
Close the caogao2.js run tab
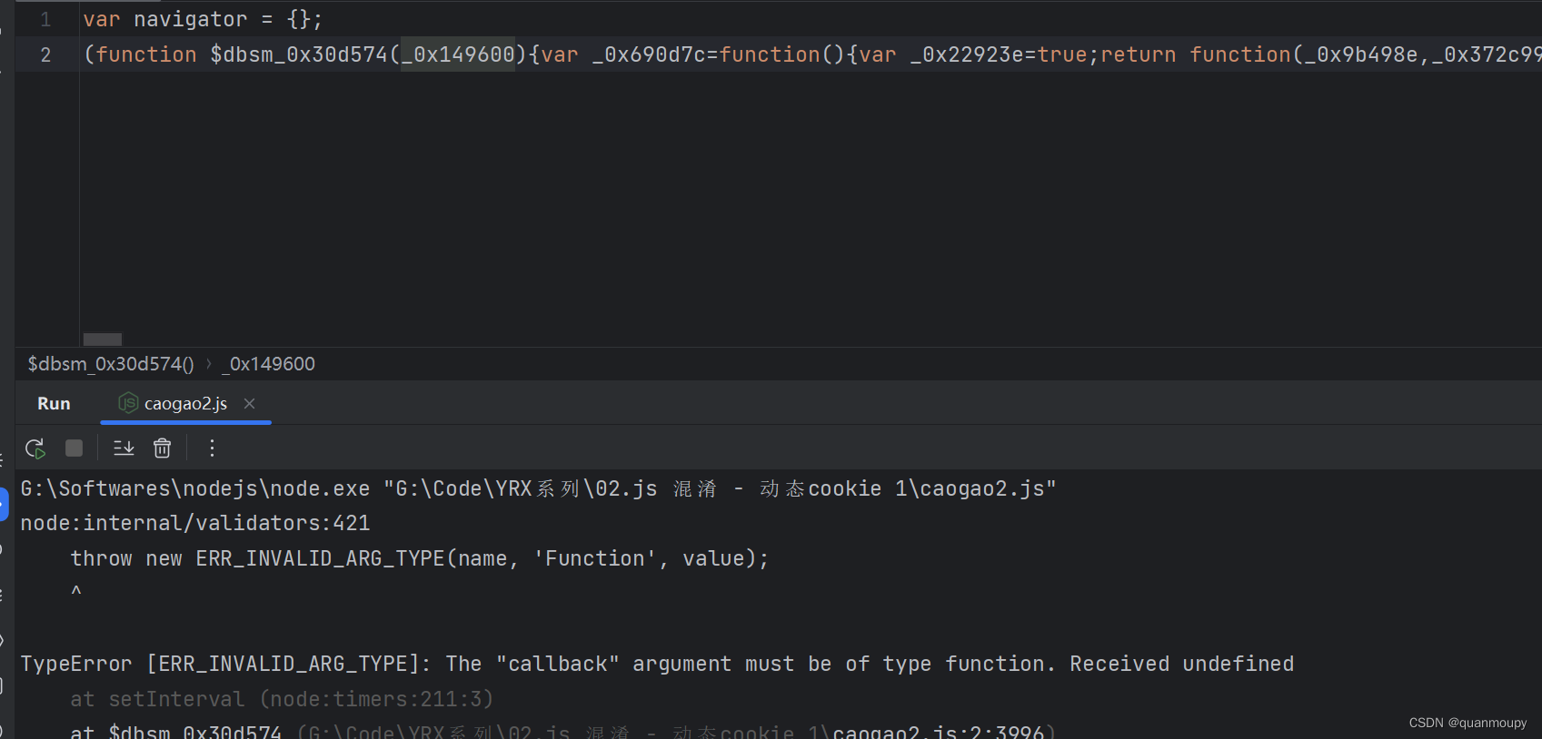tap(250, 403)
